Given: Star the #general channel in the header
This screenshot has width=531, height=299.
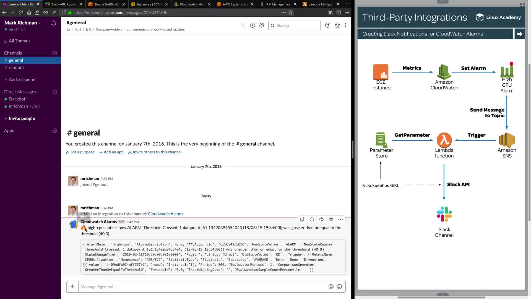Looking at the screenshot, I should pyautogui.click(x=68, y=29).
